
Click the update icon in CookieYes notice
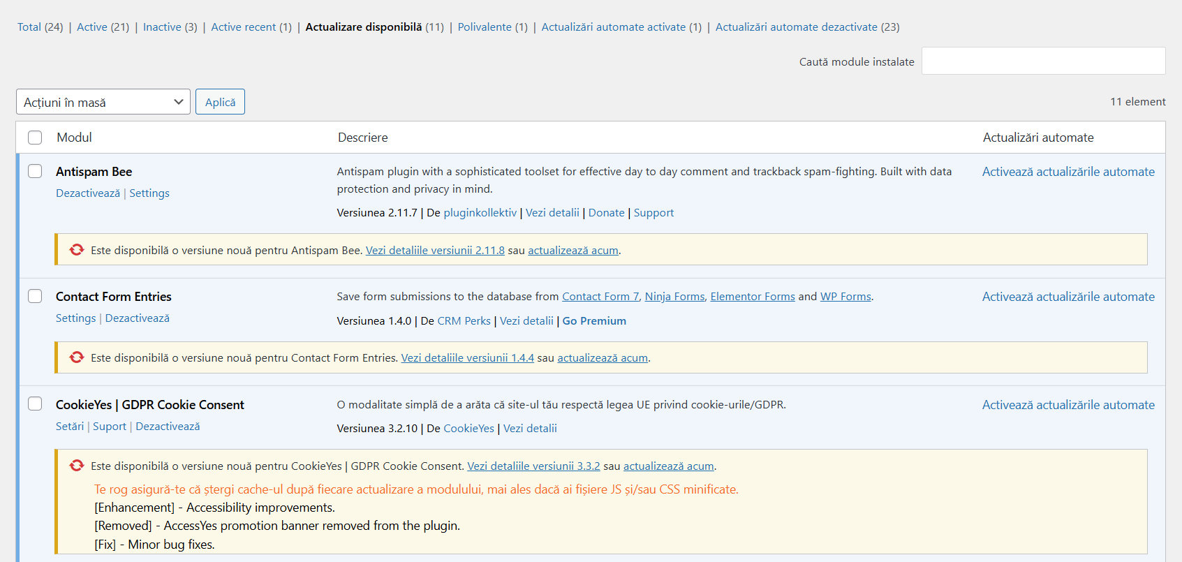click(77, 466)
